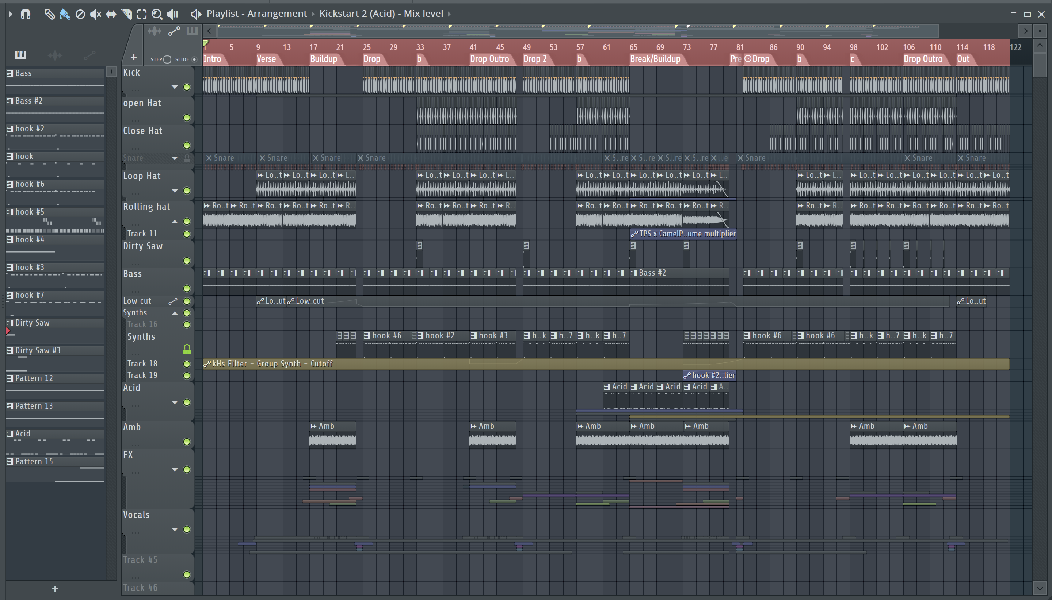Add a new pattern with plus at picker bottom
The height and width of the screenshot is (600, 1052).
55,588
